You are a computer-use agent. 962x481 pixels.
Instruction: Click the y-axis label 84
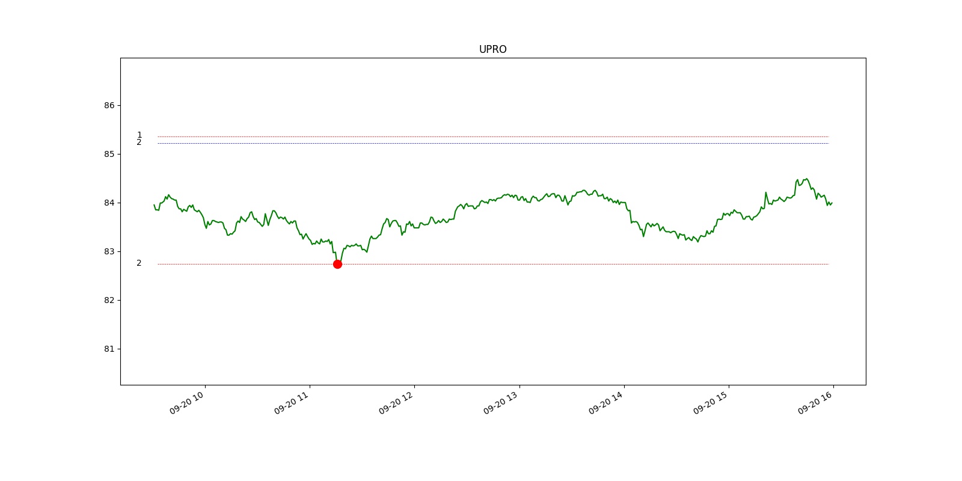coord(109,203)
